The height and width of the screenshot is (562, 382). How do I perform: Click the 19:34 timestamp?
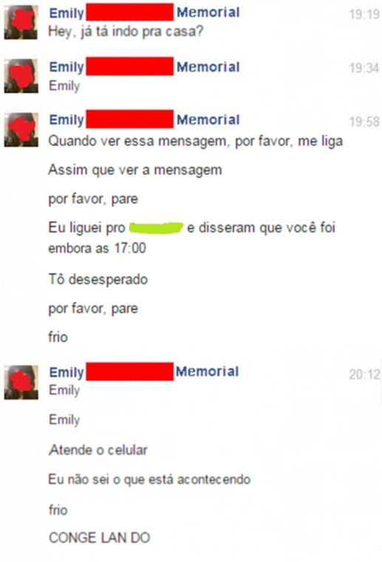point(364,67)
